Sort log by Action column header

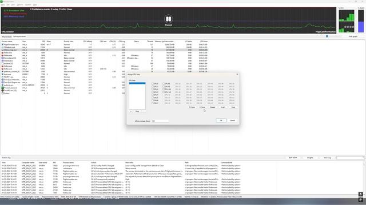94,163
